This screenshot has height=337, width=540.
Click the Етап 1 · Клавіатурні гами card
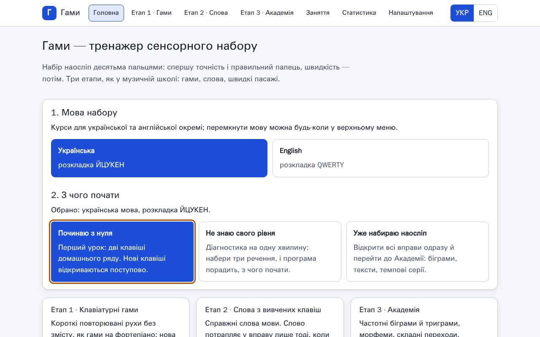click(116, 318)
